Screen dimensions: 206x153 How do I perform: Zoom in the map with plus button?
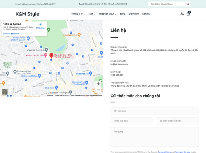(x=98, y=84)
